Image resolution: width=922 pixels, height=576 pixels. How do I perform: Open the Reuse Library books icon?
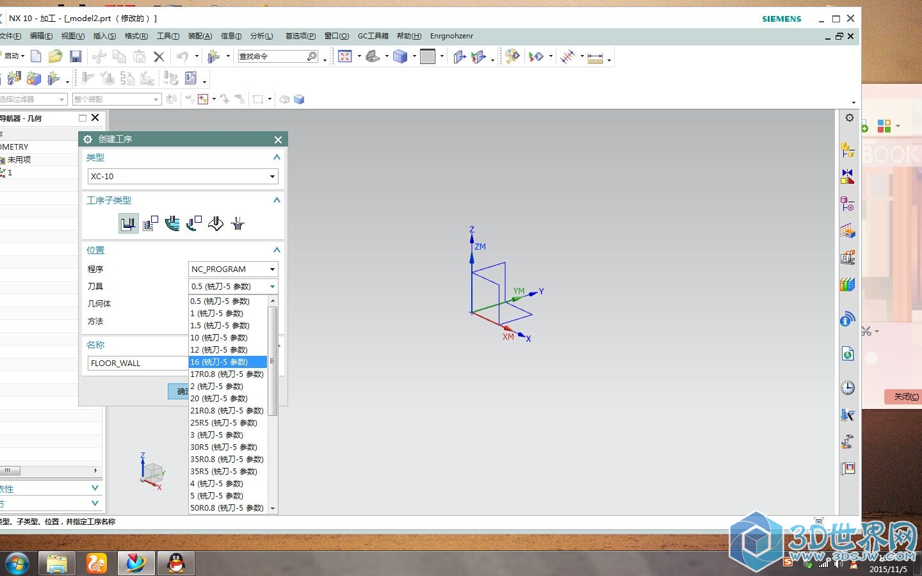(848, 285)
